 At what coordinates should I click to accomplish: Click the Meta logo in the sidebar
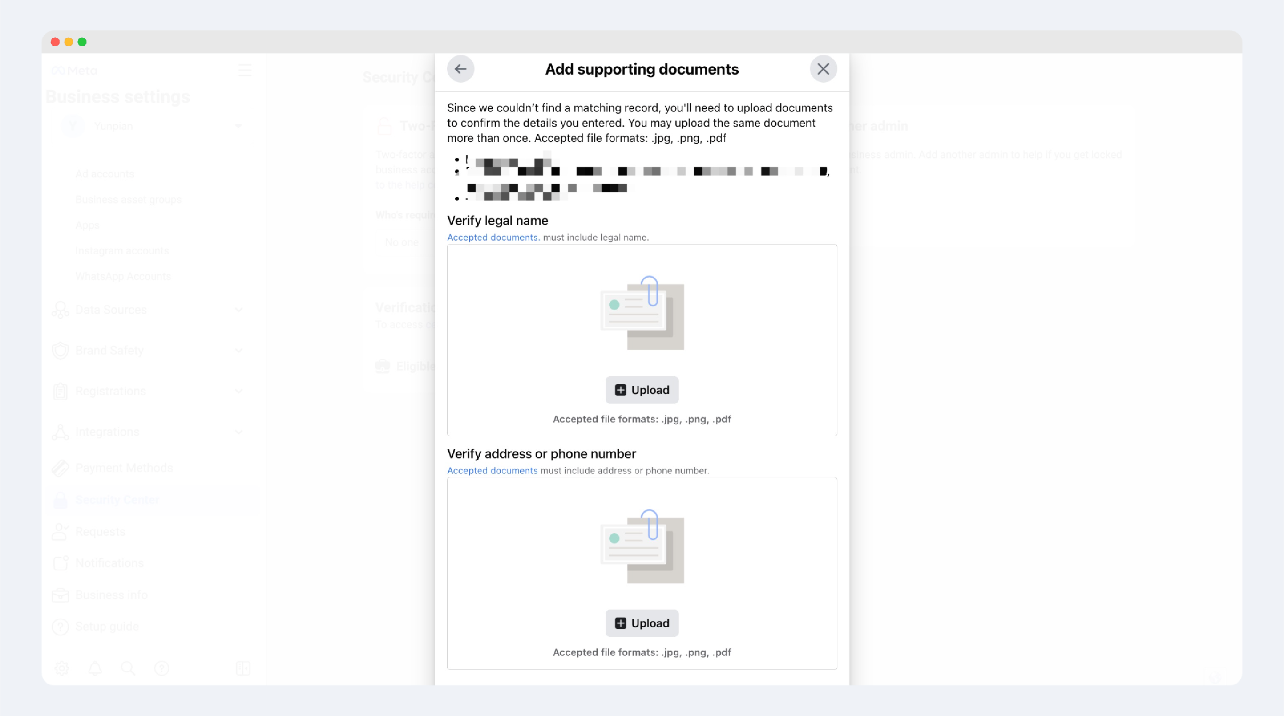pos(75,70)
